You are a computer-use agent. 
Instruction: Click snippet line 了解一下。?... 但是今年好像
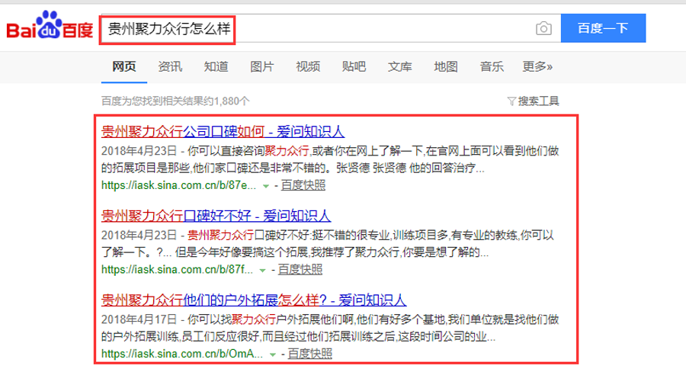(x=295, y=252)
